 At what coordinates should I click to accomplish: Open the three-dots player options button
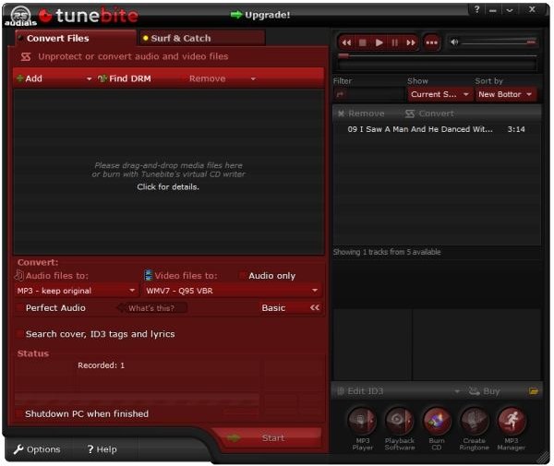(431, 42)
